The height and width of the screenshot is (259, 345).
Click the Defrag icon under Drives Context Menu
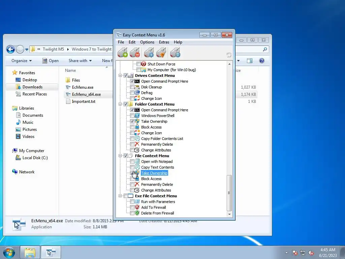(137, 93)
